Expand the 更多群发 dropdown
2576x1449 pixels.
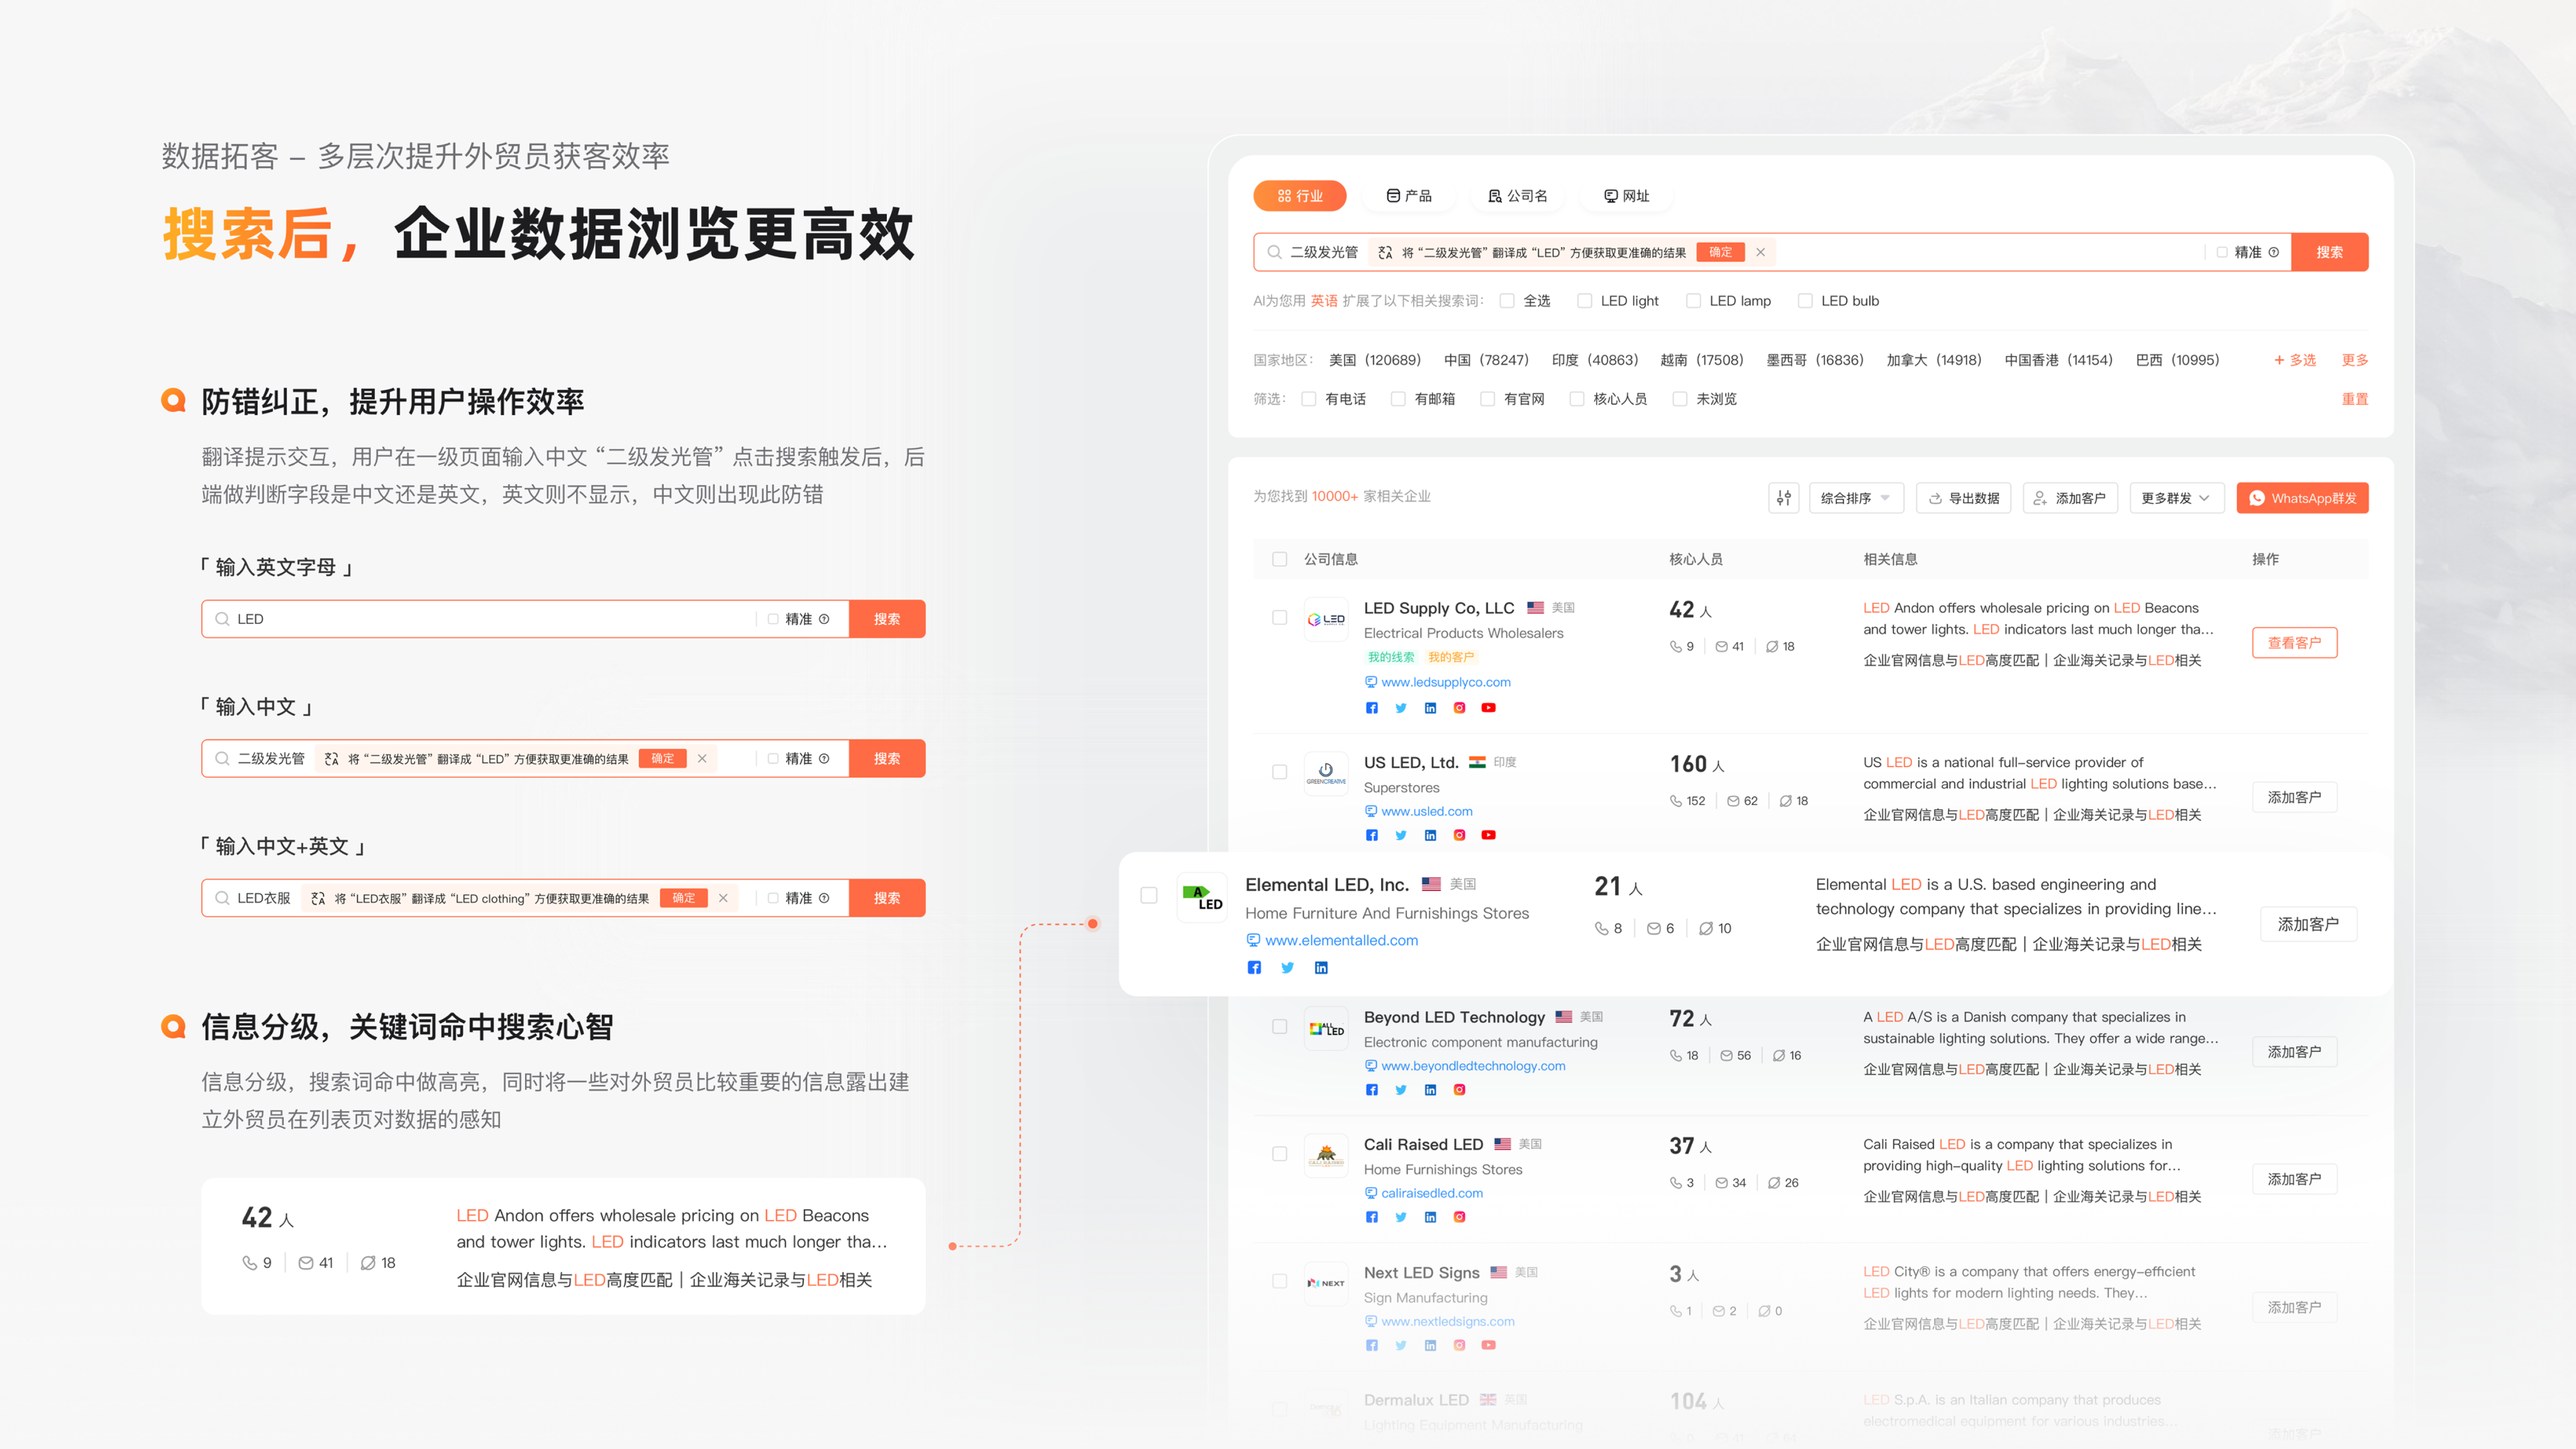point(2177,498)
